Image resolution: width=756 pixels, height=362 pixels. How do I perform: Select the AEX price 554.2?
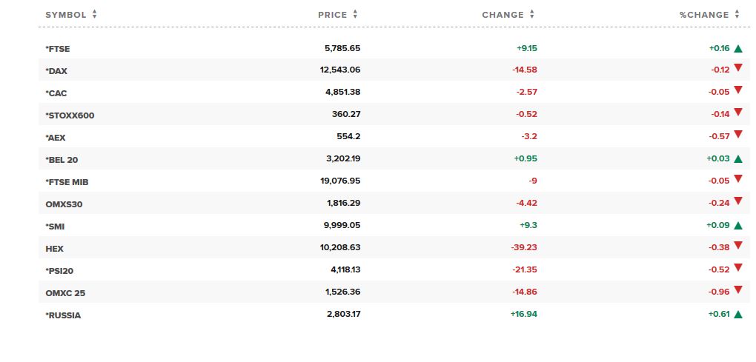[348, 136]
